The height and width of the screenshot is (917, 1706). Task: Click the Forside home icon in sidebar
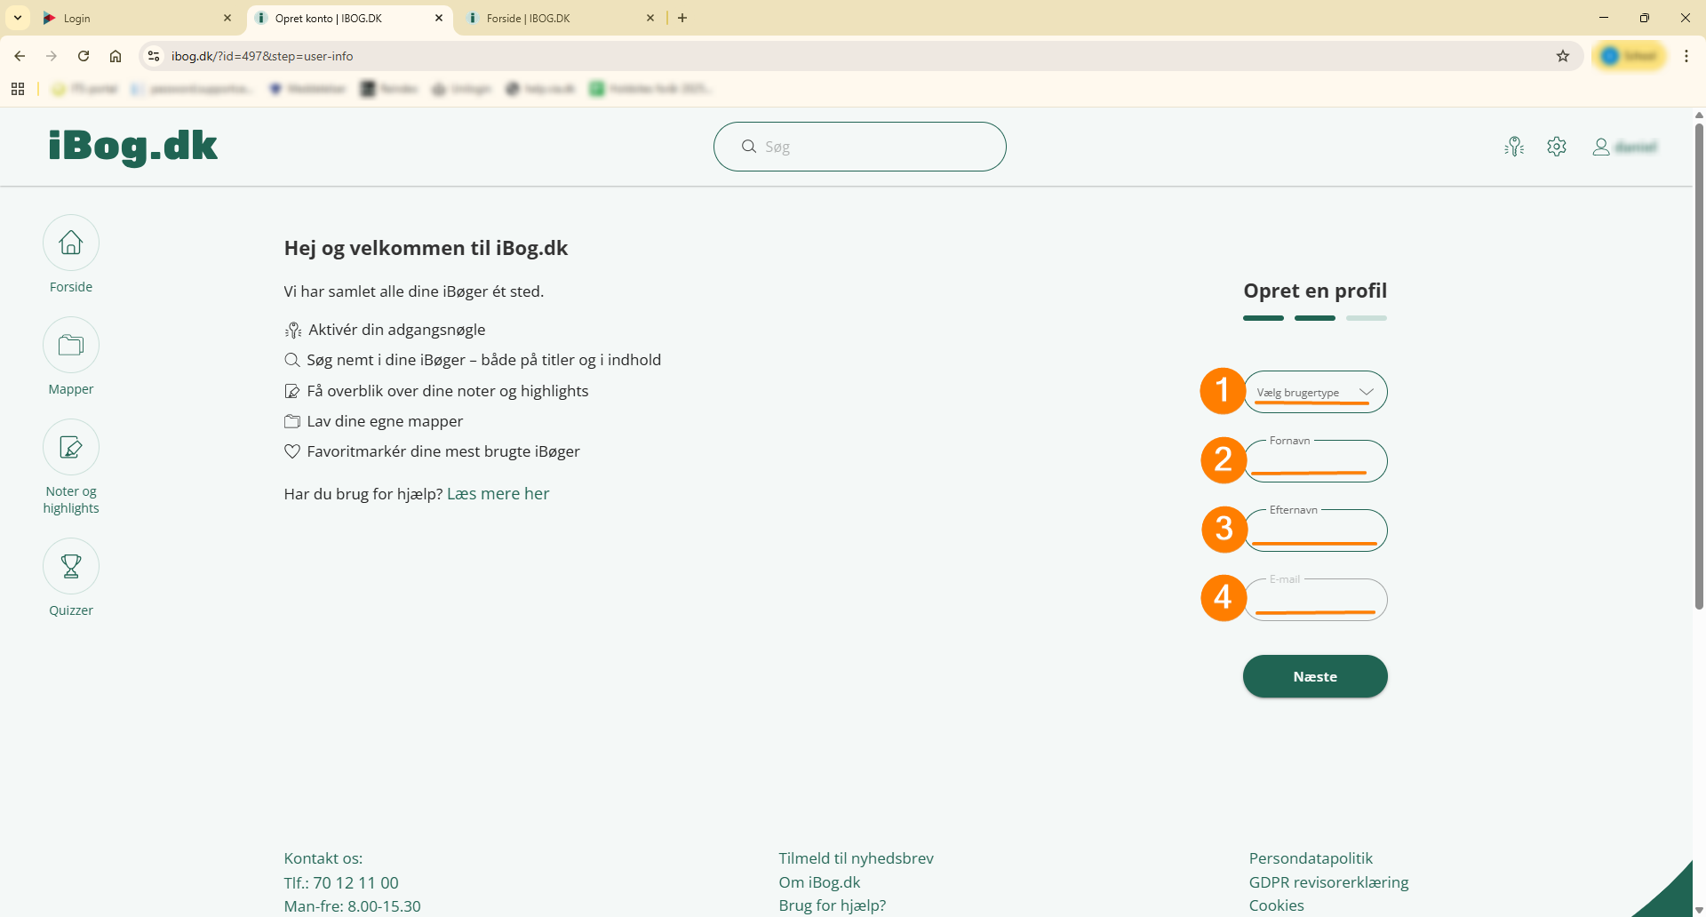pyautogui.click(x=71, y=243)
